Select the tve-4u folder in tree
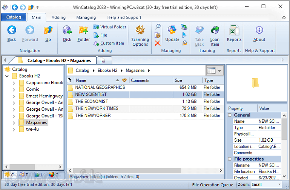 click(x=32, y=129)
